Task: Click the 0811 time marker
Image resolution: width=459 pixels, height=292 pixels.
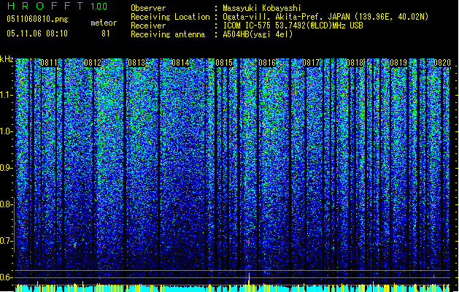Action: [49, 63]
